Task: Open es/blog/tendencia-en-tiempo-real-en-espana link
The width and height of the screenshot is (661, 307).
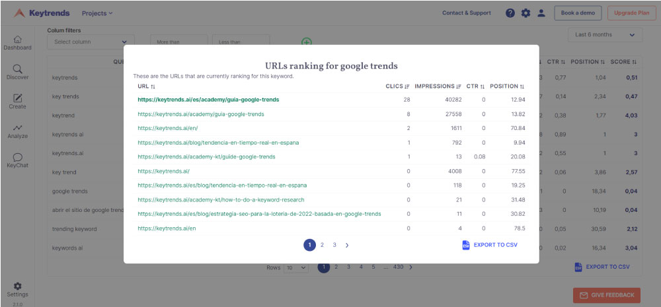Action: (x=222, y=186)
